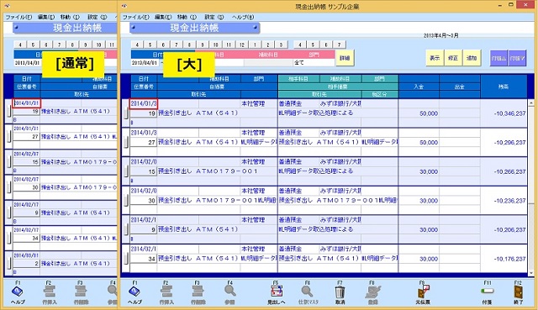Open the F9 元伝票 icon
Image resolution: width=538 pixels, height=310 pixels.
click(x=423, y=292)
